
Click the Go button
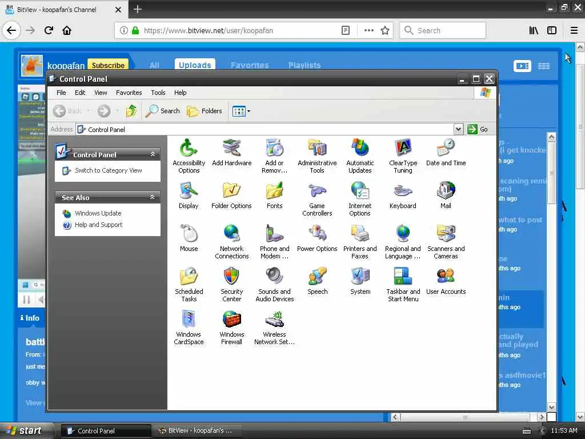(x=478, y=129)
